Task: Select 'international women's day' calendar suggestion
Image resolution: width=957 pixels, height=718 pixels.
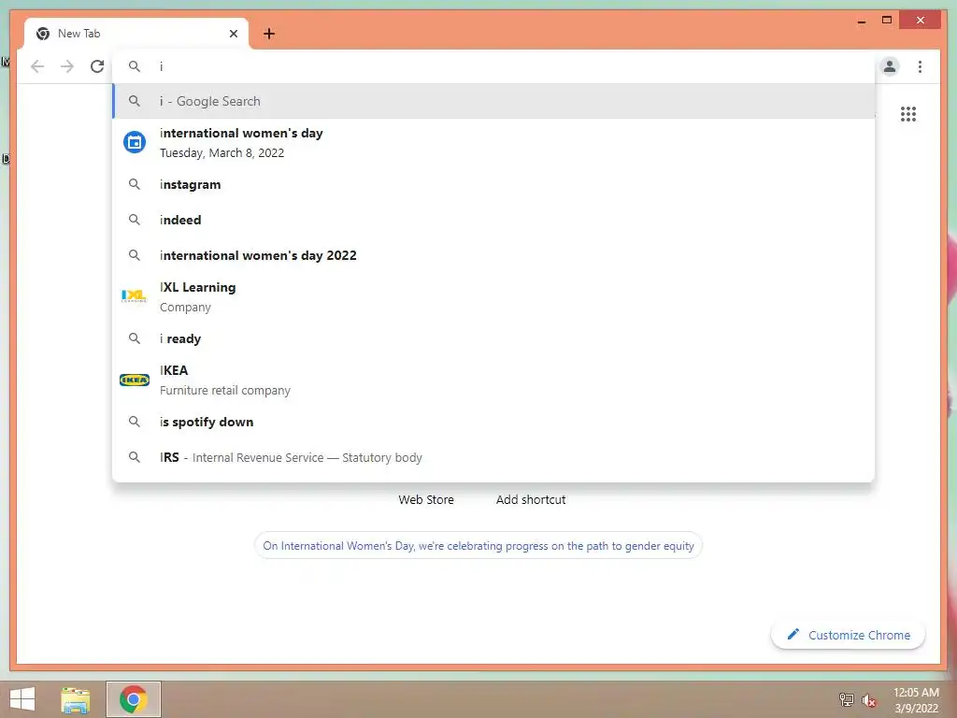Action: 493,143
